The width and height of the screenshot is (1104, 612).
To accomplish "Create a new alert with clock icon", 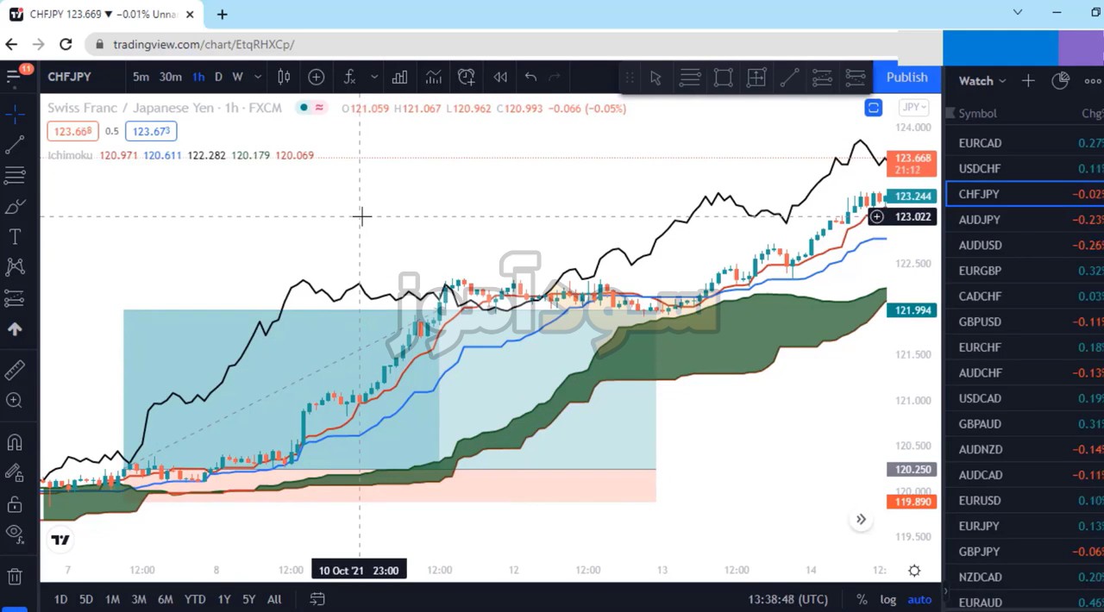I will (x=467, y=78).
